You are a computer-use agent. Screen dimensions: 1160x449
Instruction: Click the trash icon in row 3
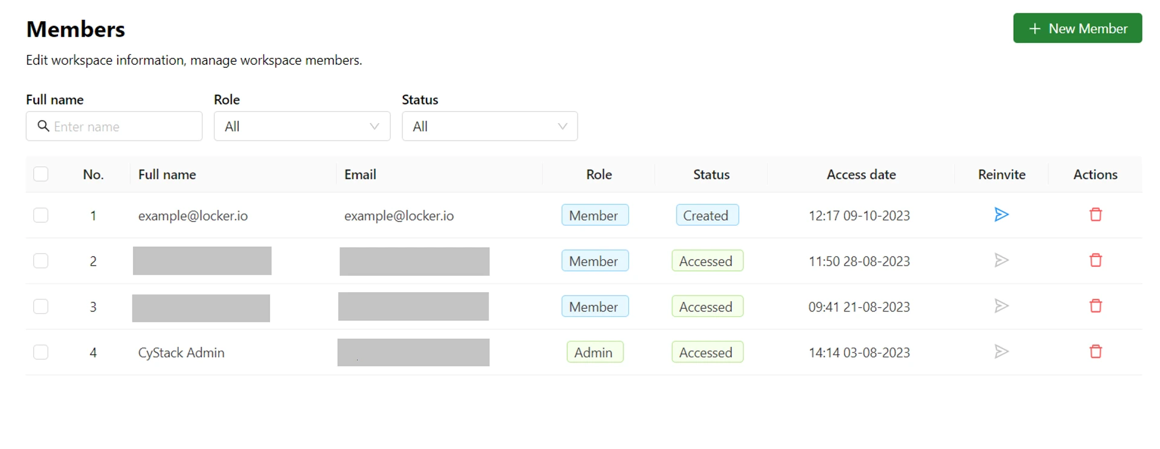tap(1095, 306)
